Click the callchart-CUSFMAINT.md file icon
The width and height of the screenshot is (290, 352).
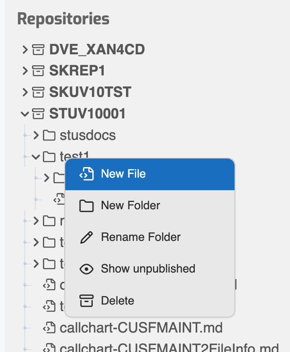coord(49,327)
